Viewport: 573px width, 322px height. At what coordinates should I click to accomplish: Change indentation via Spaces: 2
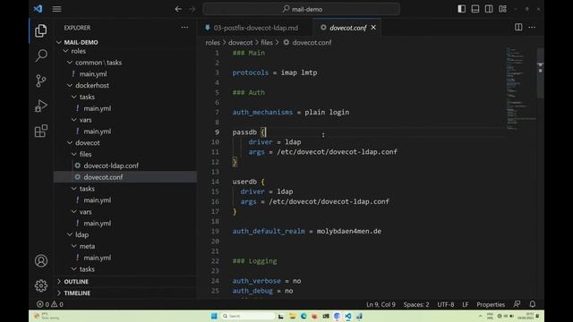(x=416, y=304)
